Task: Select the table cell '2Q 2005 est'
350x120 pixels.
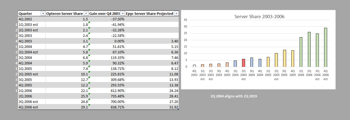Action: [32, 74]
